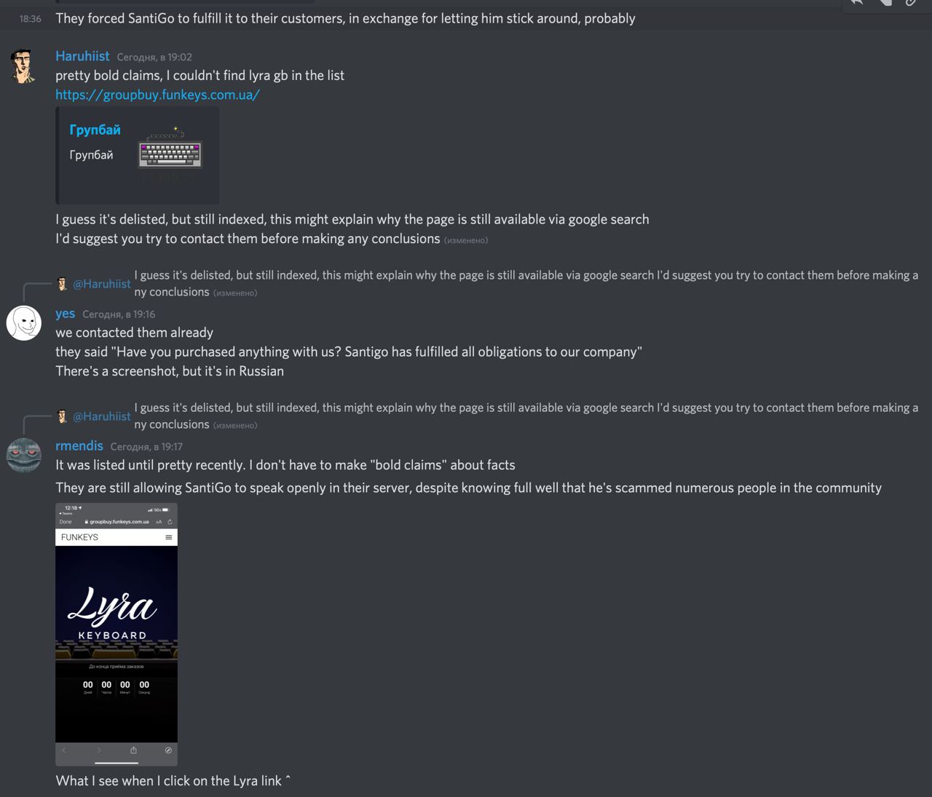Enlarge the Lyra Keyboard screenshot attachment
Screen dimensions: 932x797
point(116,634)
